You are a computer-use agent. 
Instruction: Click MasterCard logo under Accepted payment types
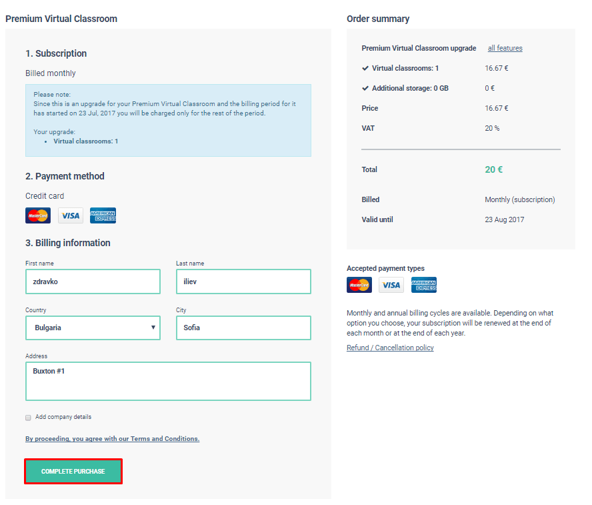click(x=359, y=285)
